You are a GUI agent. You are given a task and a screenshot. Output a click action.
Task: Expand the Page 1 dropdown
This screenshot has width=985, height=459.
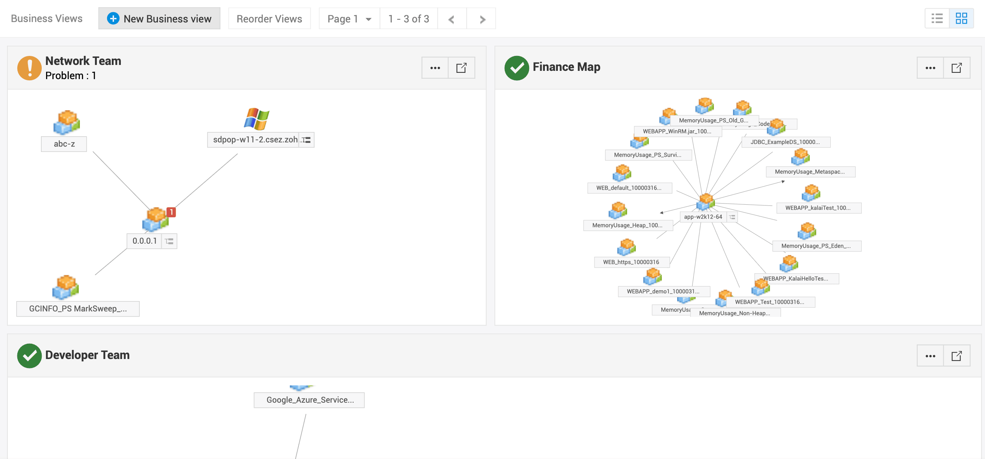349,19
